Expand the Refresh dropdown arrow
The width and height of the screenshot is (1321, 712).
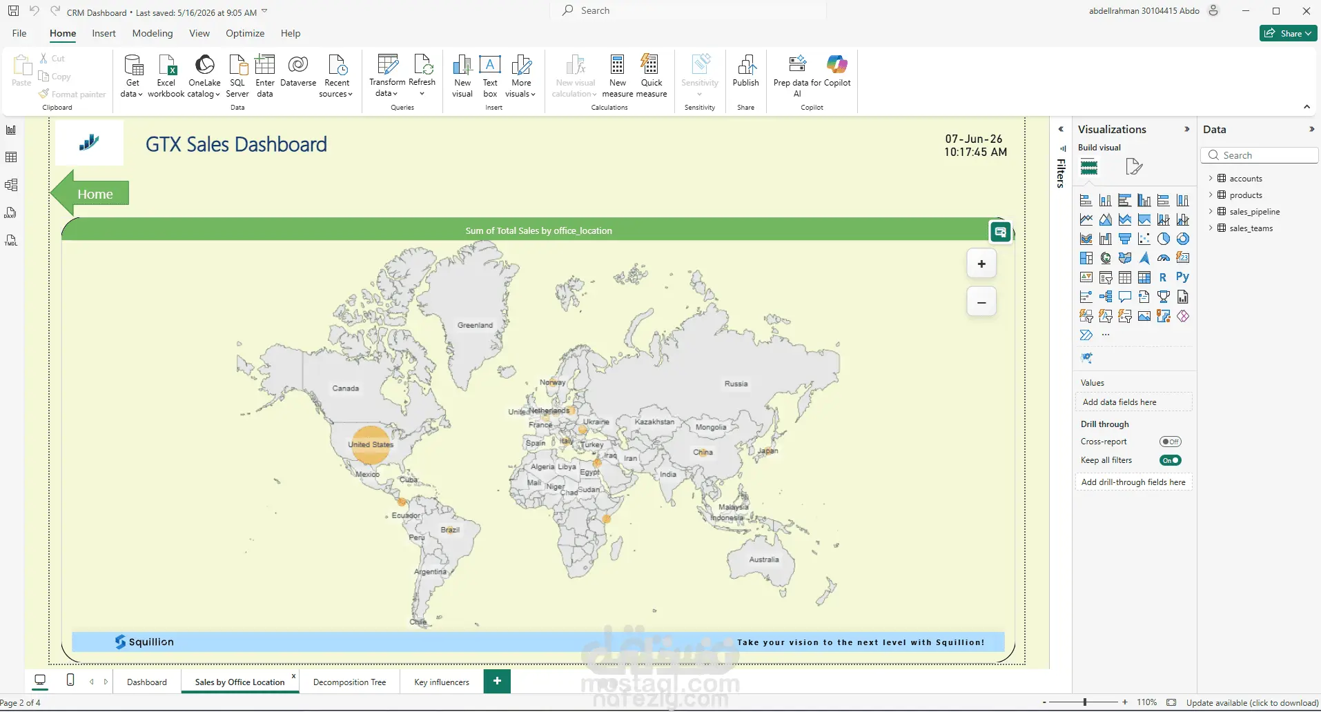click(422, 94)
